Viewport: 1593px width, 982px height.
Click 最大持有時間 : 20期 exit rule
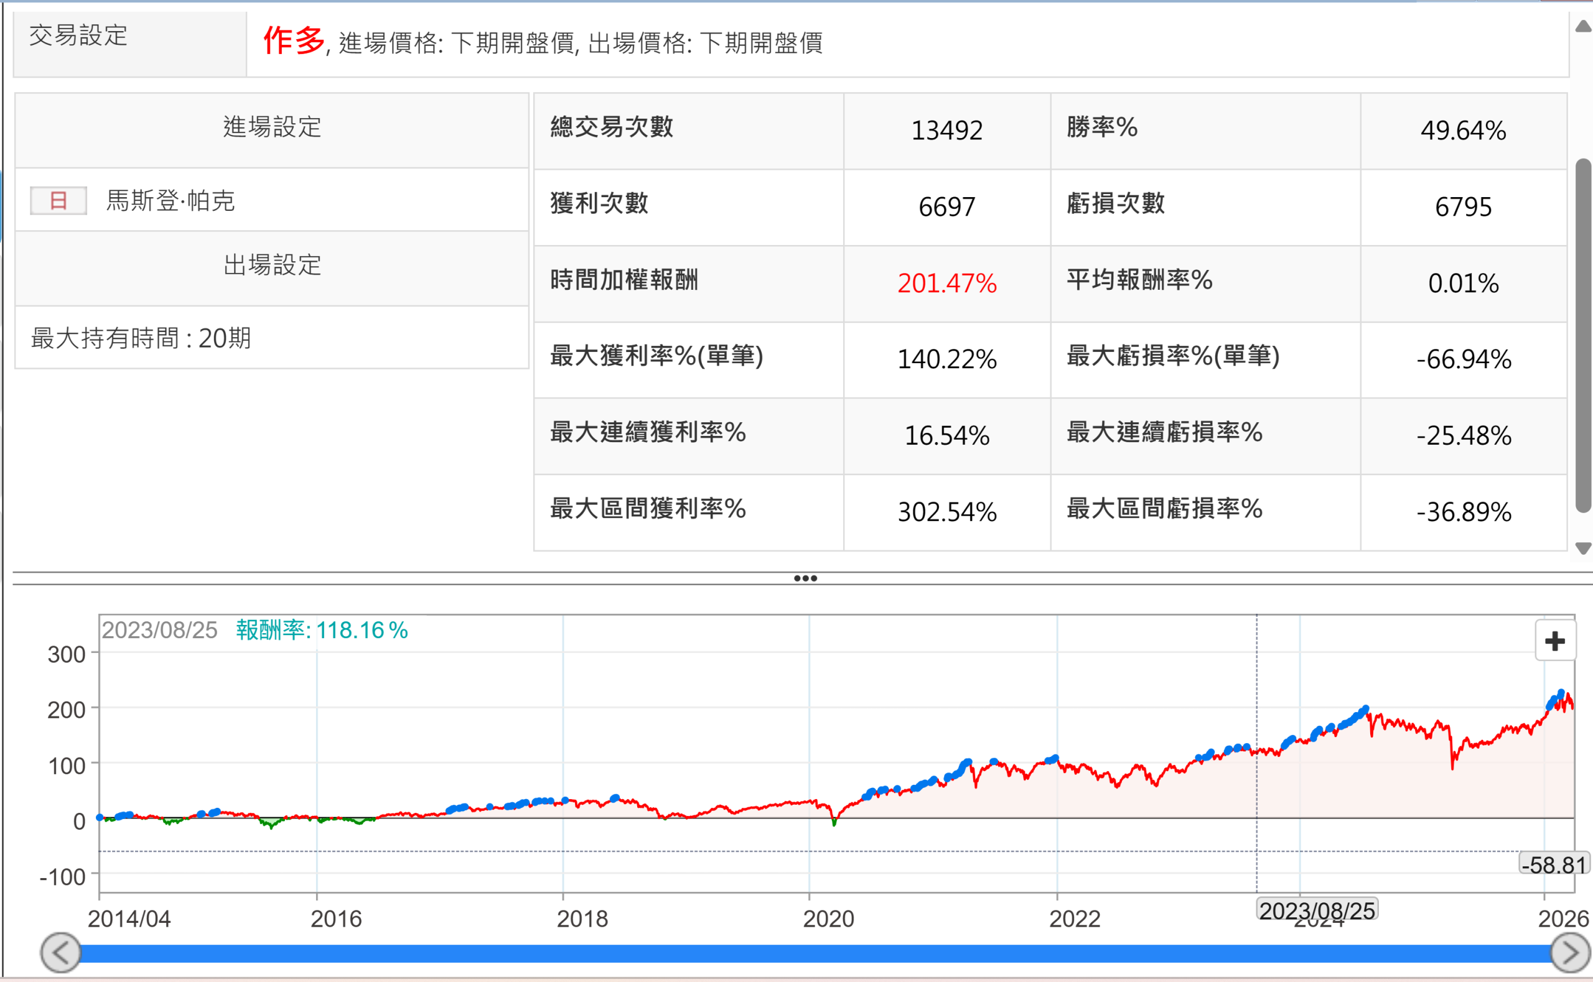[x=141, y=338]
